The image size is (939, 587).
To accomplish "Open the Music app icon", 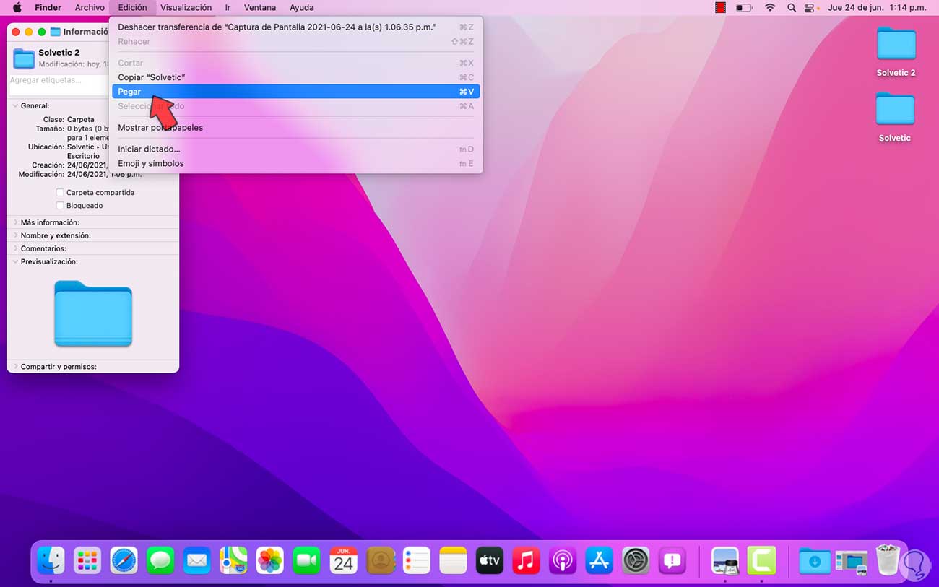I will 526,560.
